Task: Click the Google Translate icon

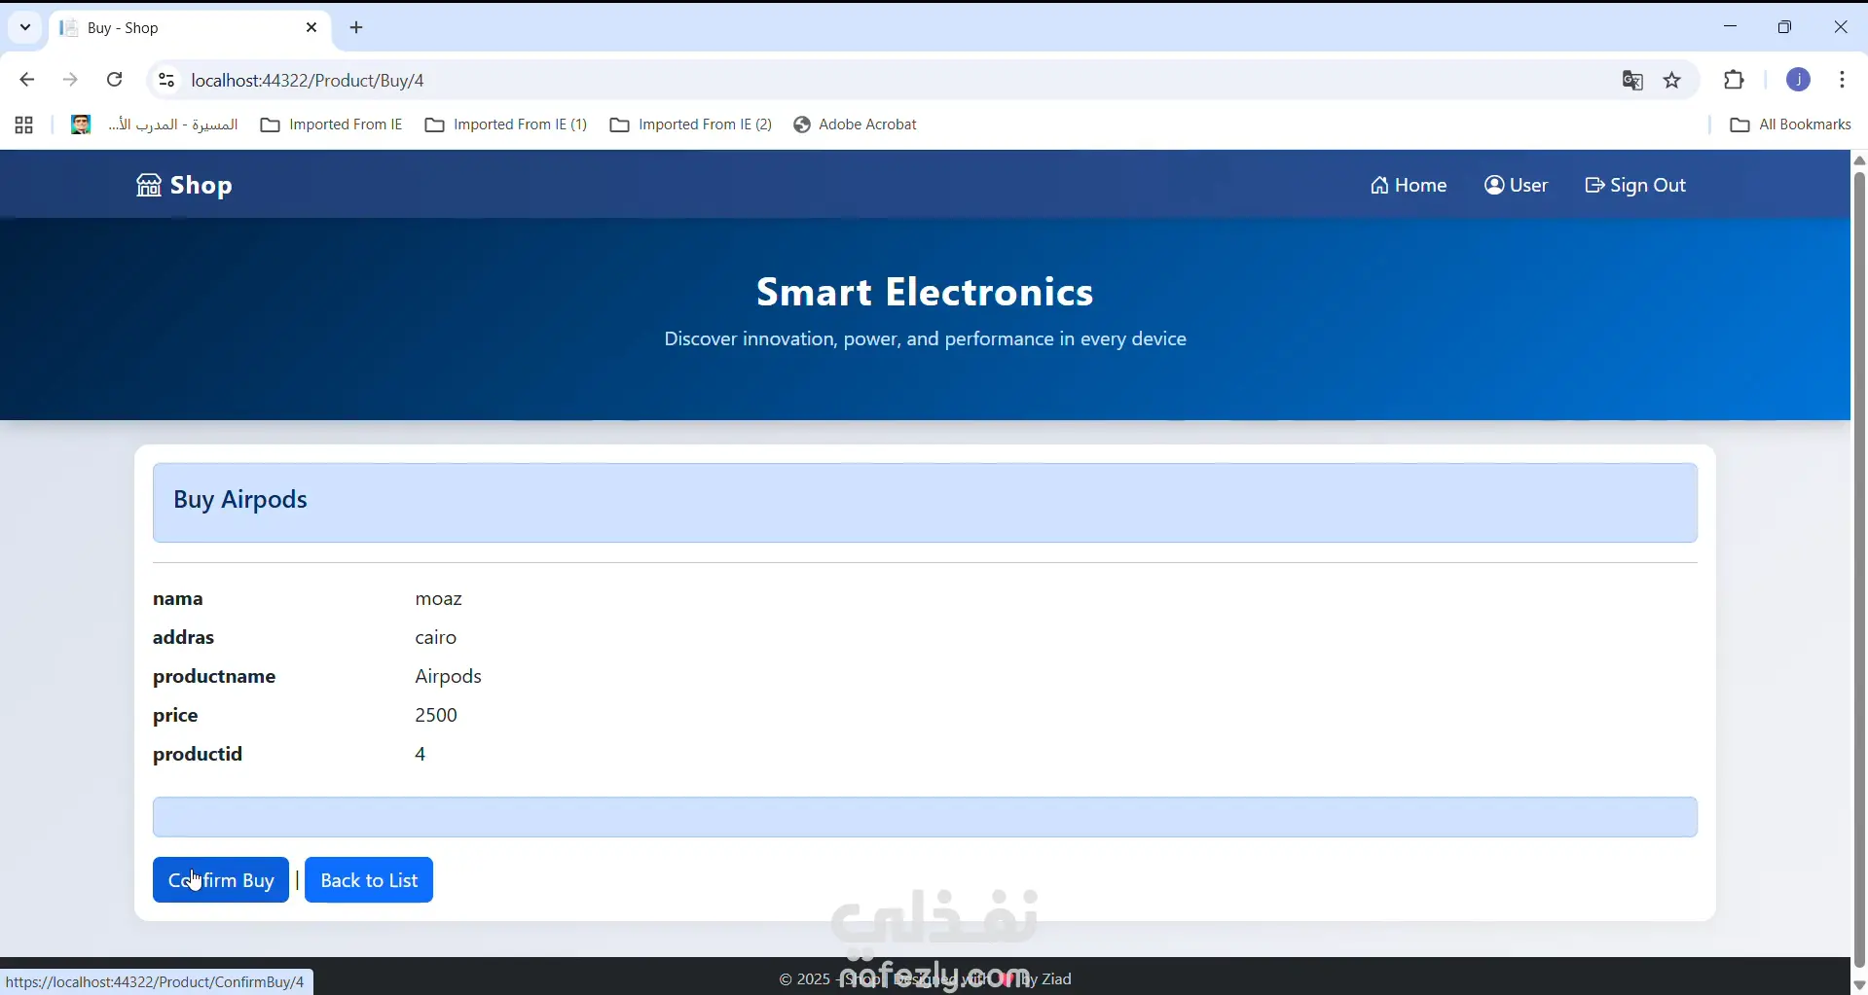Action: [1632, 81]
